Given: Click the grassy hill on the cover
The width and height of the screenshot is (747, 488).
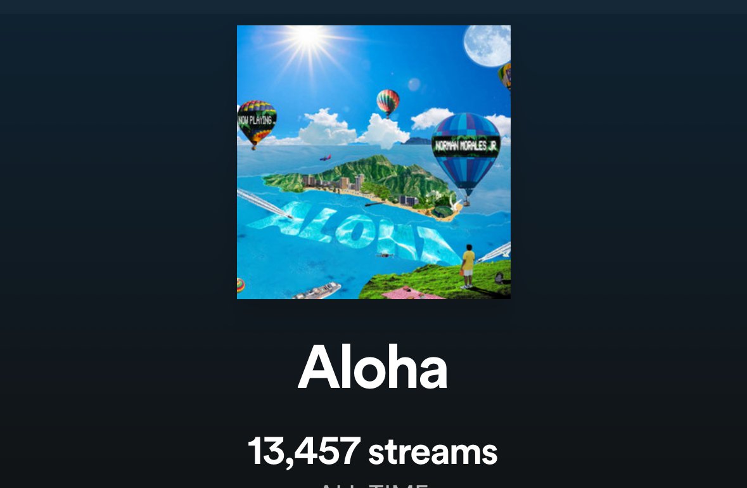Looking at the screenshot, I should [x=433, y=281].
